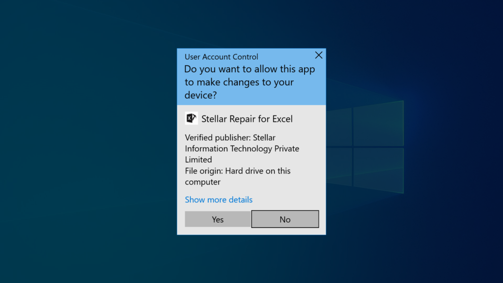Image resolution: width=503 pixels, height=283 pixels.
Task: Click Yes to allow the app to make changes
Action: [218, 219]
